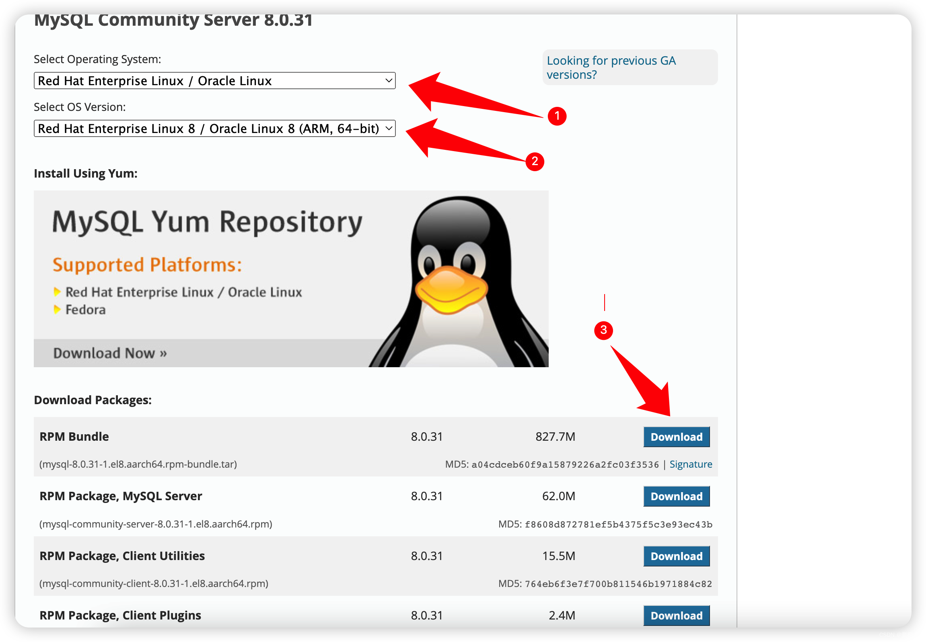Open the Signature link for RPM Bundle
Screen dimensions: 926x642
pyautogui.click(x=690, y=464)
